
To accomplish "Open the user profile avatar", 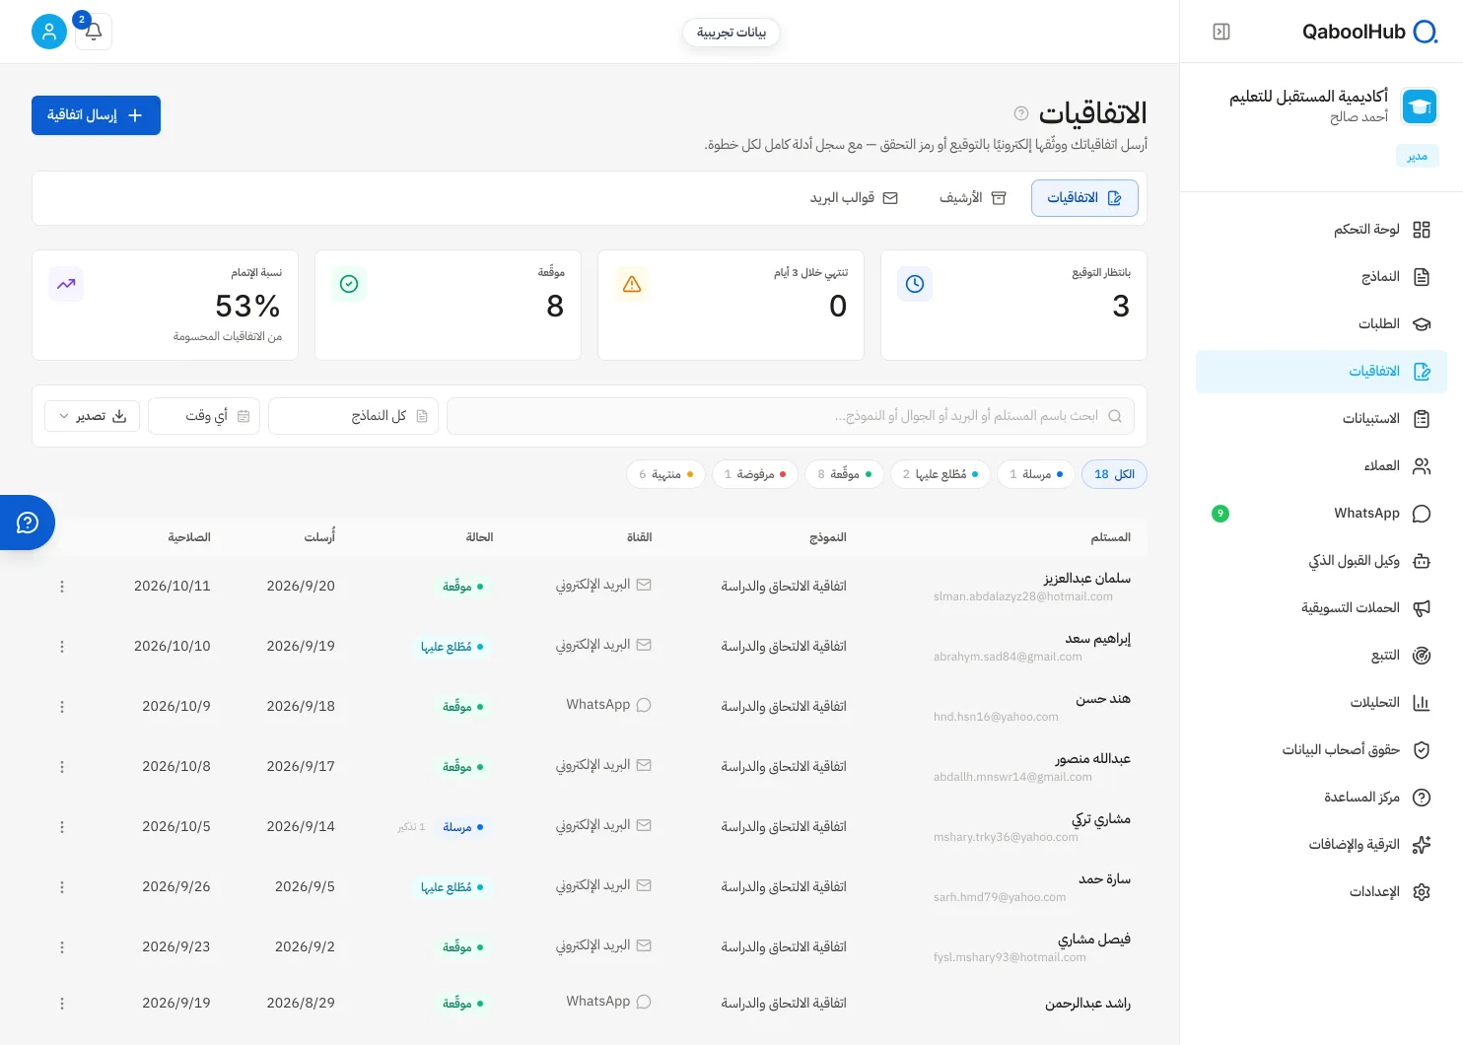I will tap(49, 32).
